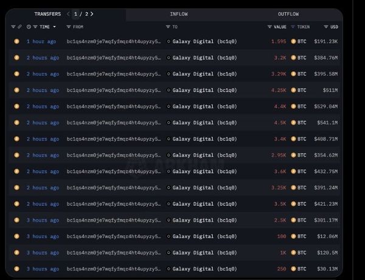Click BTC token icon on $354.62M row

[294, 155]
